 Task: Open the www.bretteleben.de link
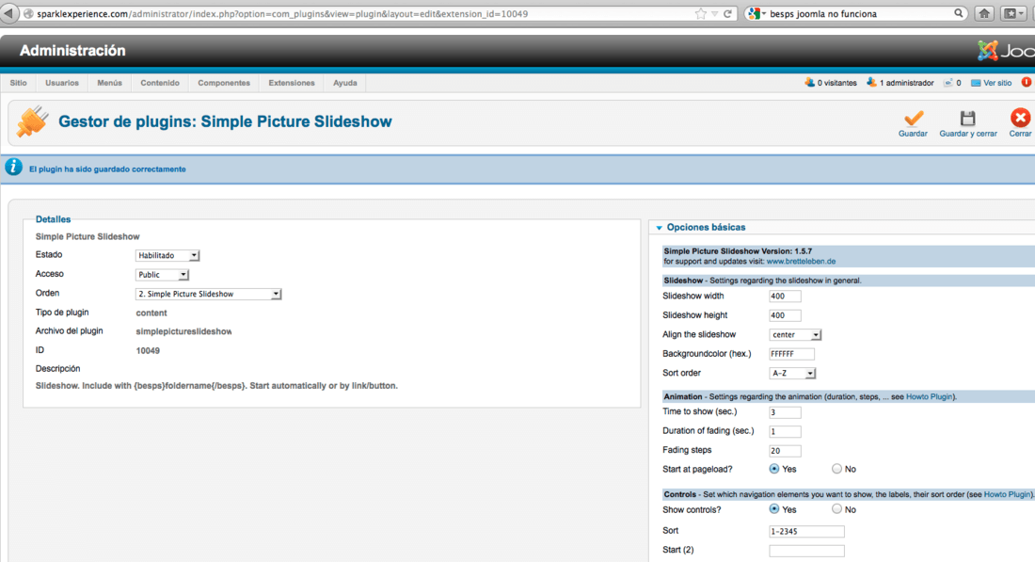point(801,262)
